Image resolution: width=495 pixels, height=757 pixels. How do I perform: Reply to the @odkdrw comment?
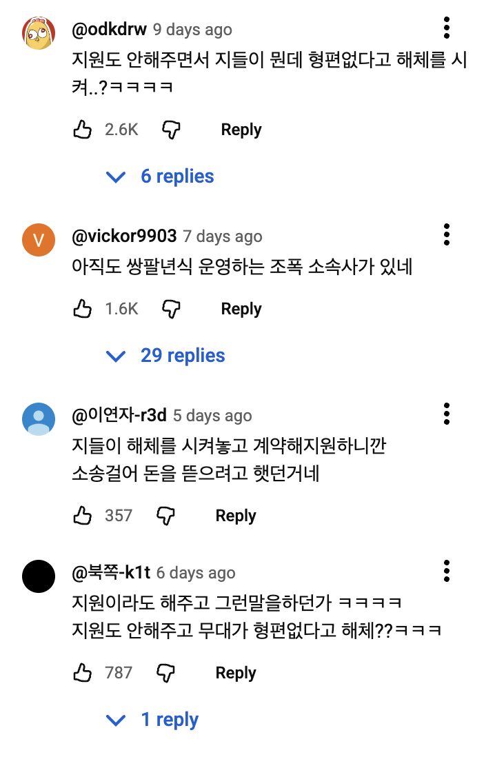pos(241,130)
